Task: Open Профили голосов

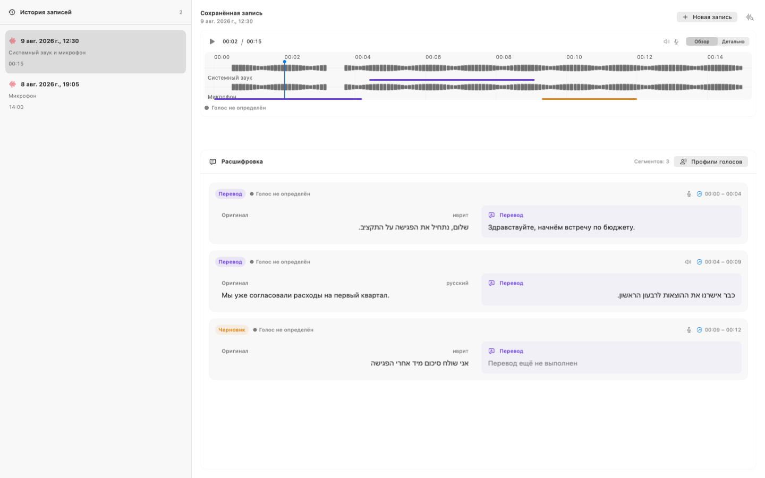Action: [711, 161]
